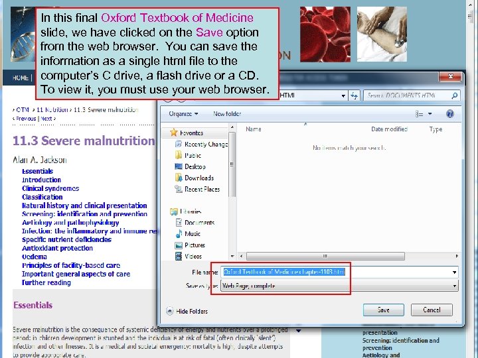Screen dimensions: 478x358
Task: Select Music library in navigation pane
Action: [188, 234]
